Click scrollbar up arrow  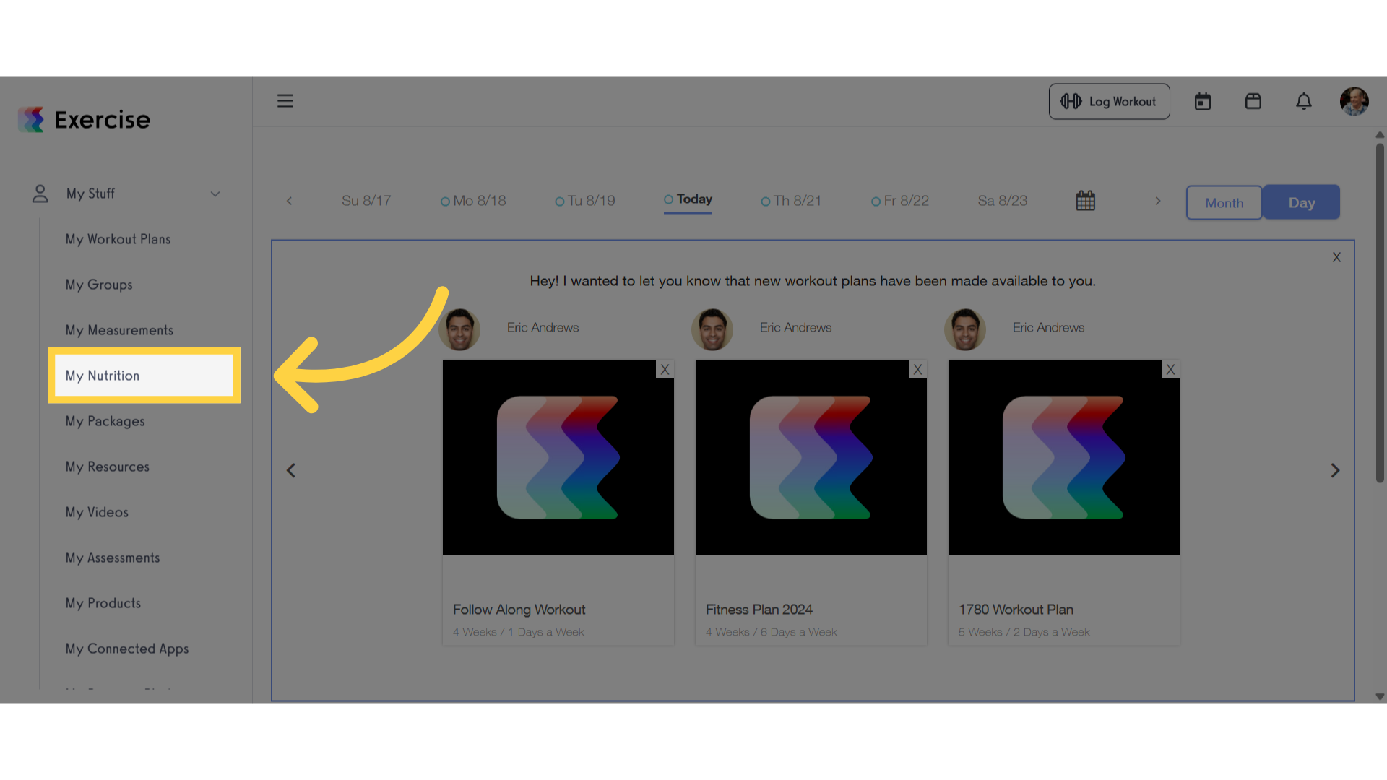[1380, 134]
